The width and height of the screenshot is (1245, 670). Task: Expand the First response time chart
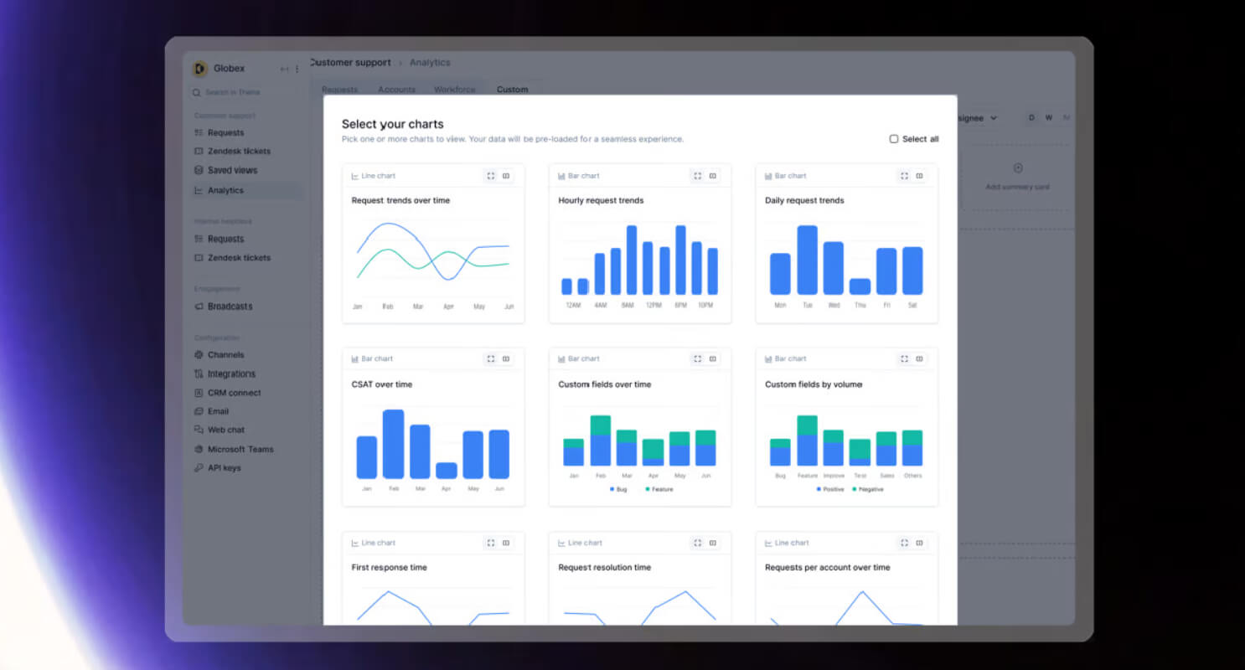491,543
